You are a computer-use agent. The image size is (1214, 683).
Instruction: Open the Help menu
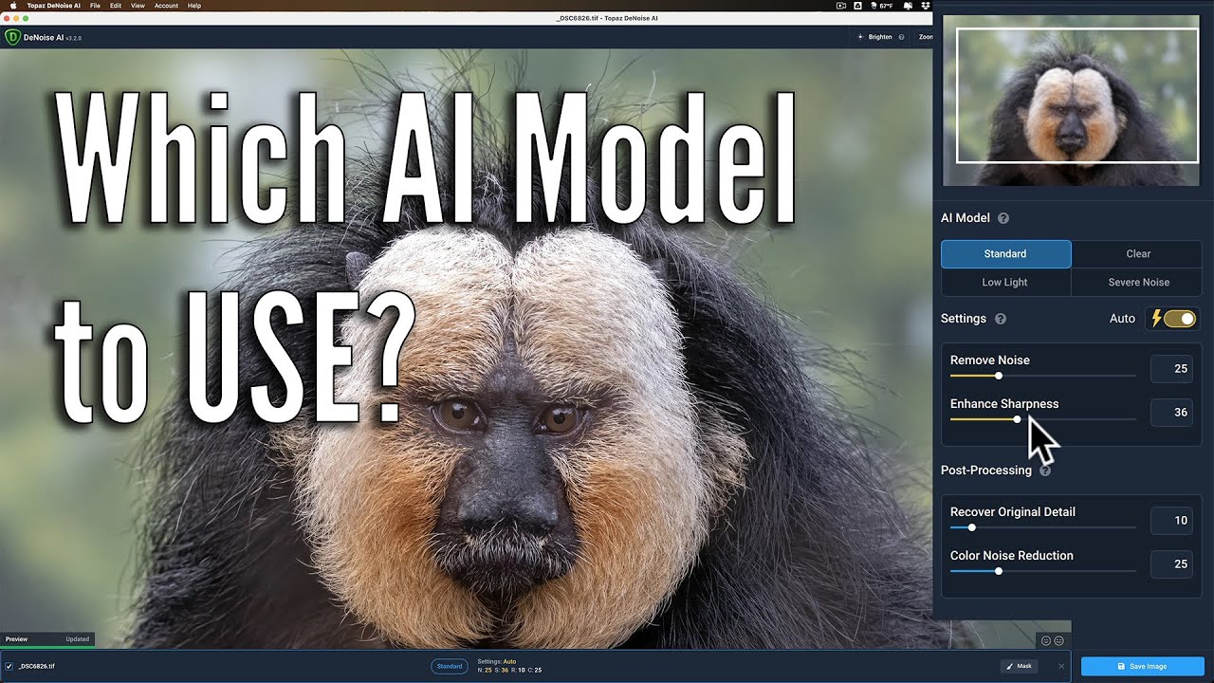[x=194, y=6]
